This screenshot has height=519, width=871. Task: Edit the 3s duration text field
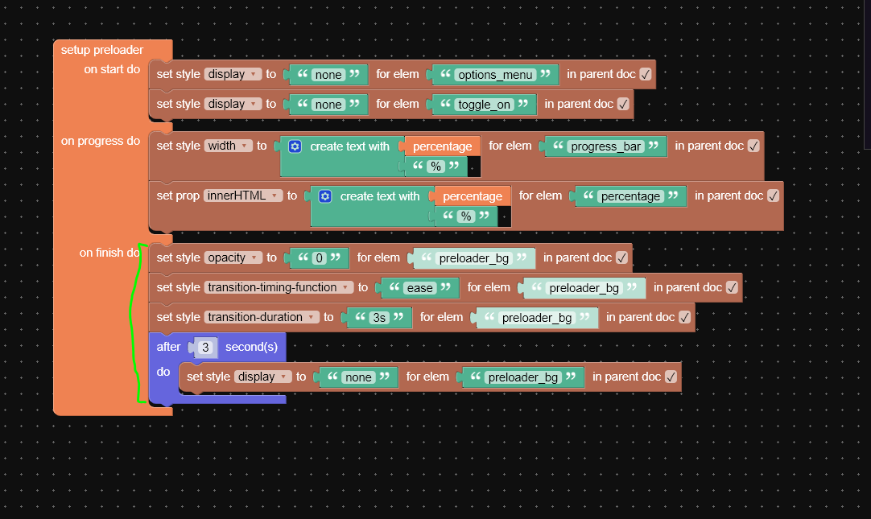point(379,318)
